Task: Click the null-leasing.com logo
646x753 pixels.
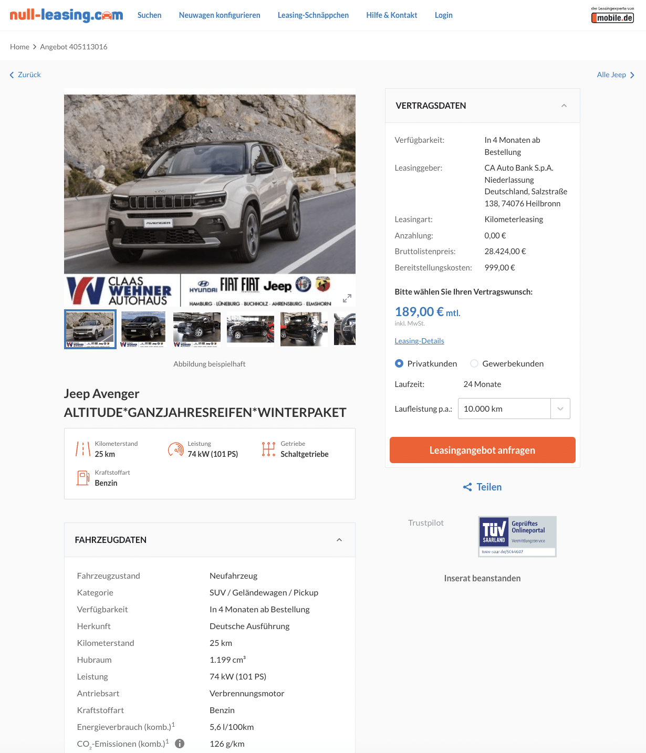Action: coord(66,15)
